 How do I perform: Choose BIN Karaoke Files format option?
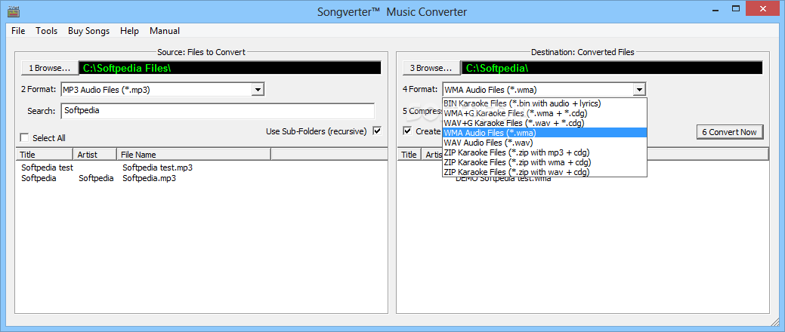click(545, 103)
